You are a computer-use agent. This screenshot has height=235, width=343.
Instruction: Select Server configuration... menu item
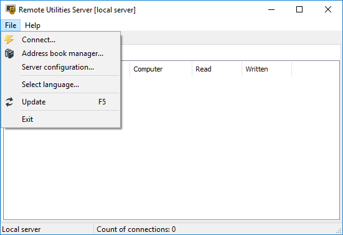(61, 67)
